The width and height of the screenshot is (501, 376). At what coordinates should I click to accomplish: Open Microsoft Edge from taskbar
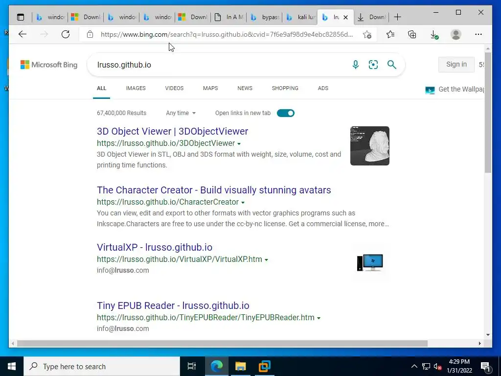click(217, 366)
